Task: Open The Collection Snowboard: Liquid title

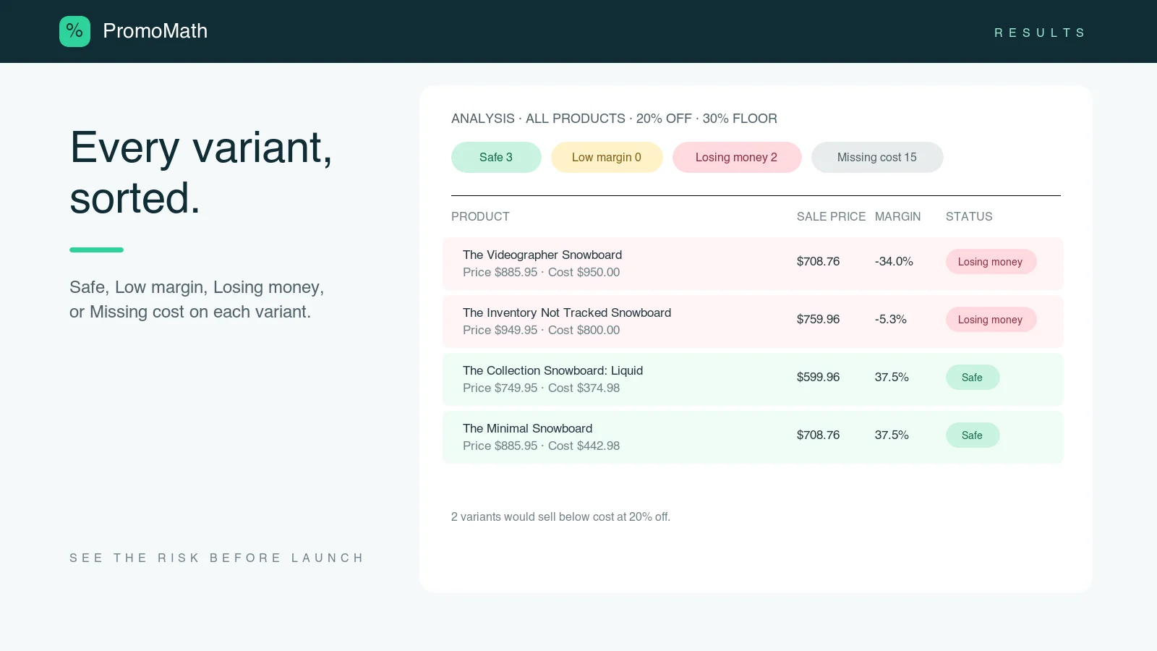Action: point(552,370)
